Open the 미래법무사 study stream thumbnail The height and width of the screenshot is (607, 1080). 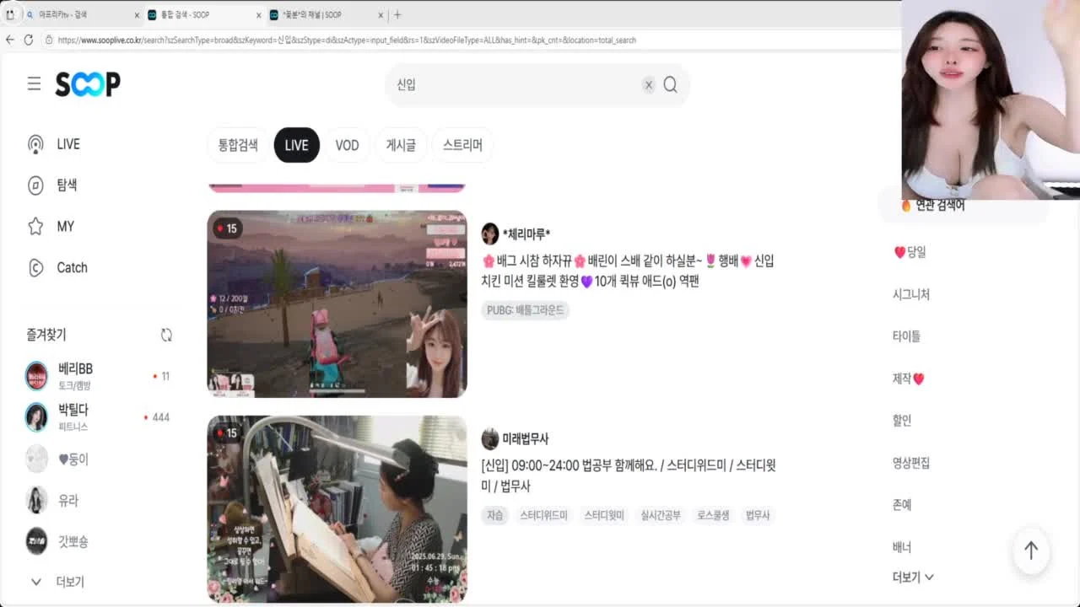click(337, 508)
